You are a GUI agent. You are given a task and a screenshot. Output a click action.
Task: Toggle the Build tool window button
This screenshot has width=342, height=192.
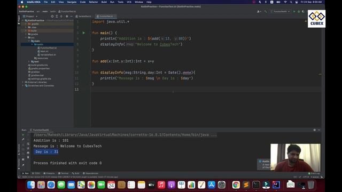(x=76, y=173)
